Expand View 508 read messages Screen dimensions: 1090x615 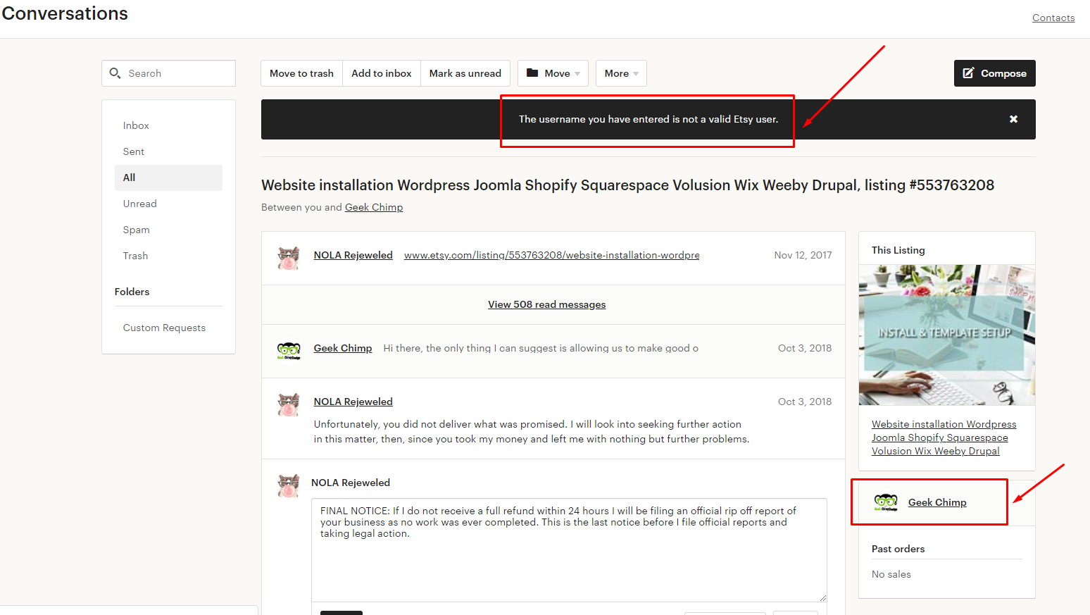547,304
